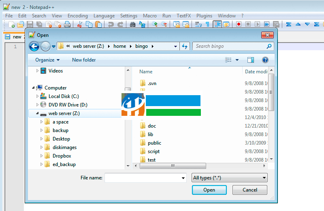Click the Redo arrow icon

click(120, 24)
